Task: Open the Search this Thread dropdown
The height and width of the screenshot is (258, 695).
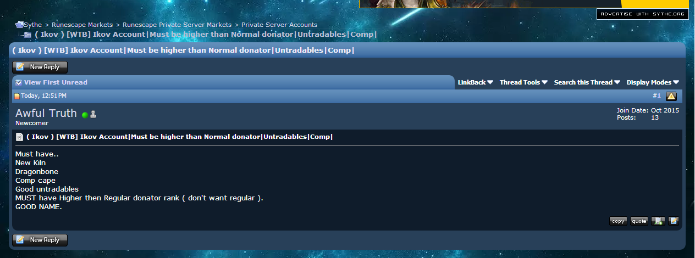Action: tap(587, 82)
